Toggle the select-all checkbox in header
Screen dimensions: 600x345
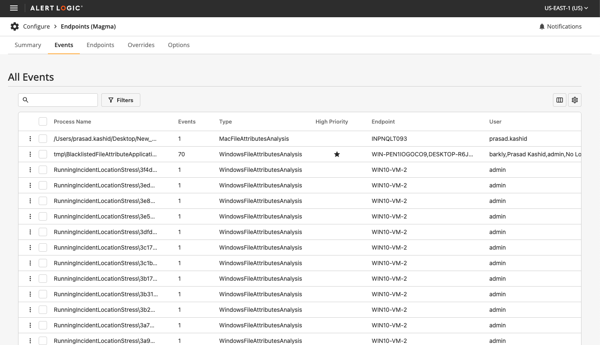pos(43,121)
